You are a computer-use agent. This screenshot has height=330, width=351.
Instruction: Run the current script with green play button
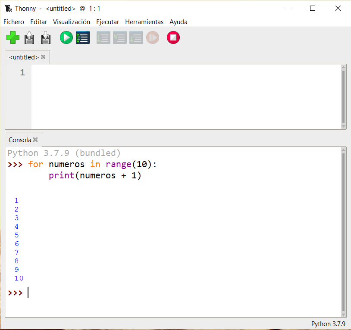66,38
